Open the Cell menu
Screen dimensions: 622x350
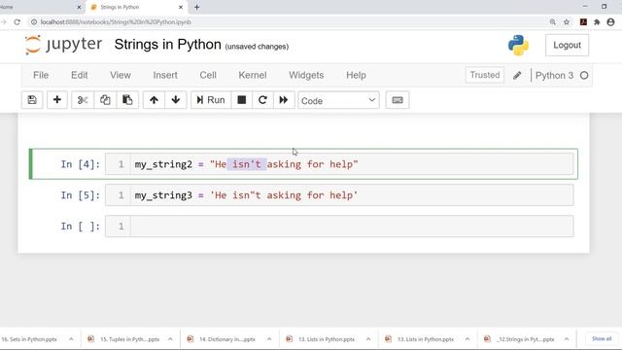[x=208, y=75]
